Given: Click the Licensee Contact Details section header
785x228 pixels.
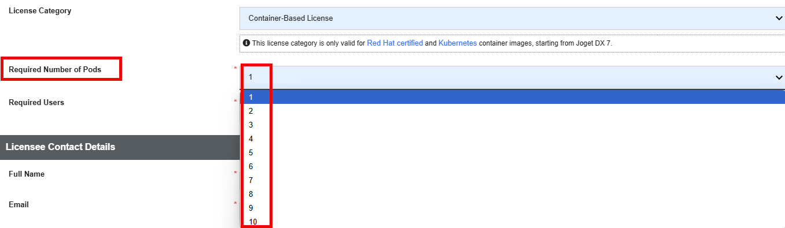Looking at the screenshot, I should click(x=120, y=147).
